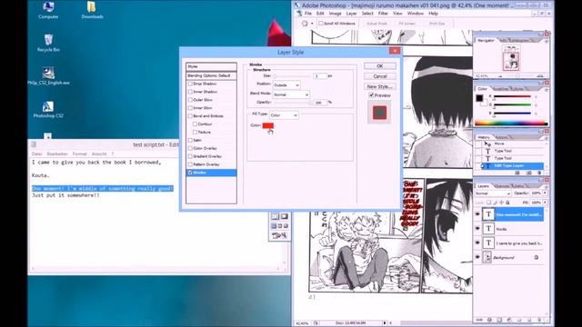This screenshot has height=327, width=582.
Task: Hide the Background layer eye icon
Action: click(x=477, y=257)
